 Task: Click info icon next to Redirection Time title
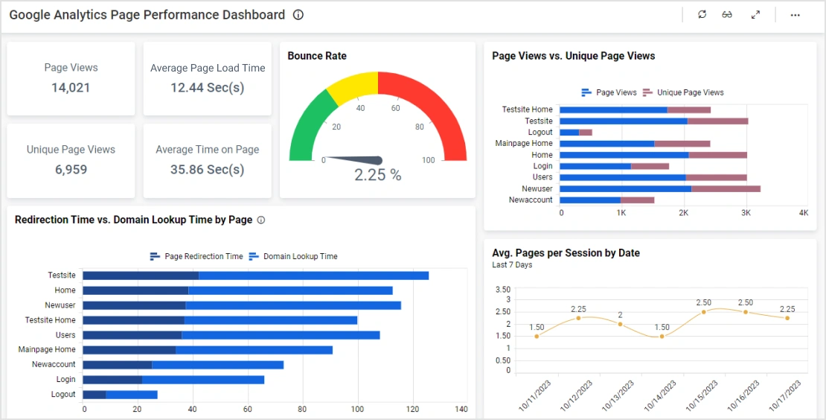click(x=260, y=220)
